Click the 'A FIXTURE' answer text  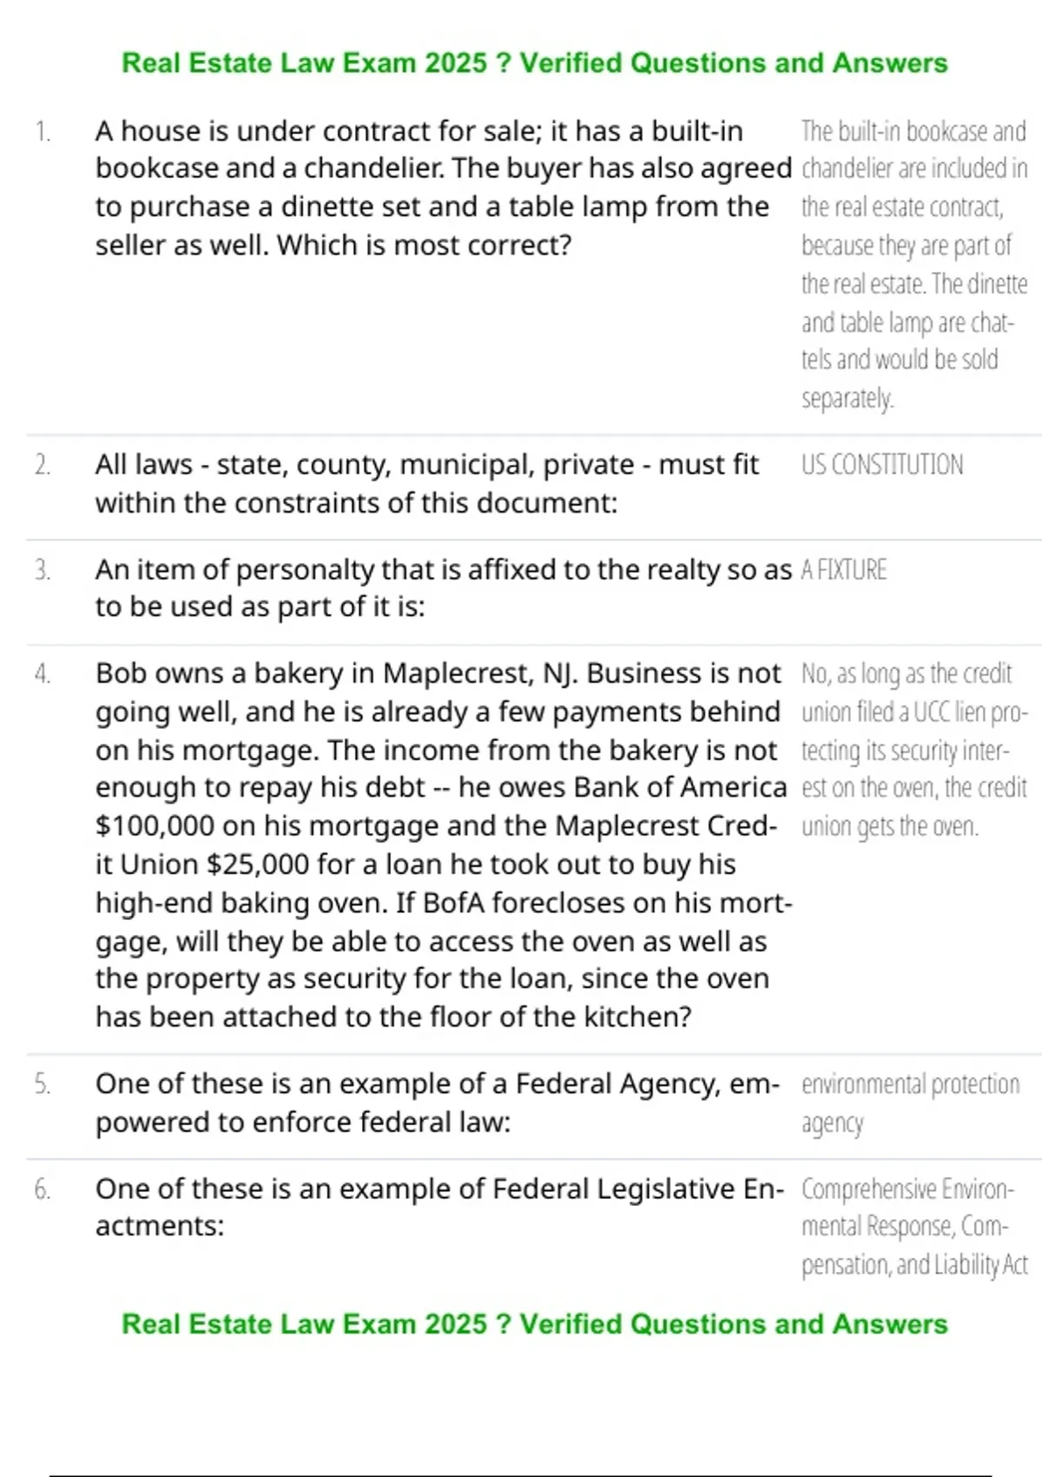pos(844,571)
